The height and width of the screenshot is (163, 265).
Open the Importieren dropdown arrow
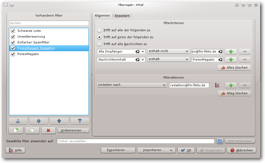[x=171, y=150]
